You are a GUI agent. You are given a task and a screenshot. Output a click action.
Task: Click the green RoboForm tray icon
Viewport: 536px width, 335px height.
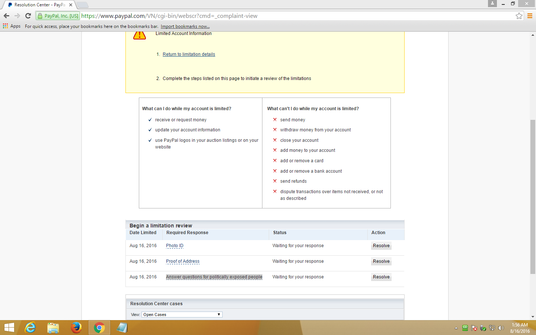(465, 328)
